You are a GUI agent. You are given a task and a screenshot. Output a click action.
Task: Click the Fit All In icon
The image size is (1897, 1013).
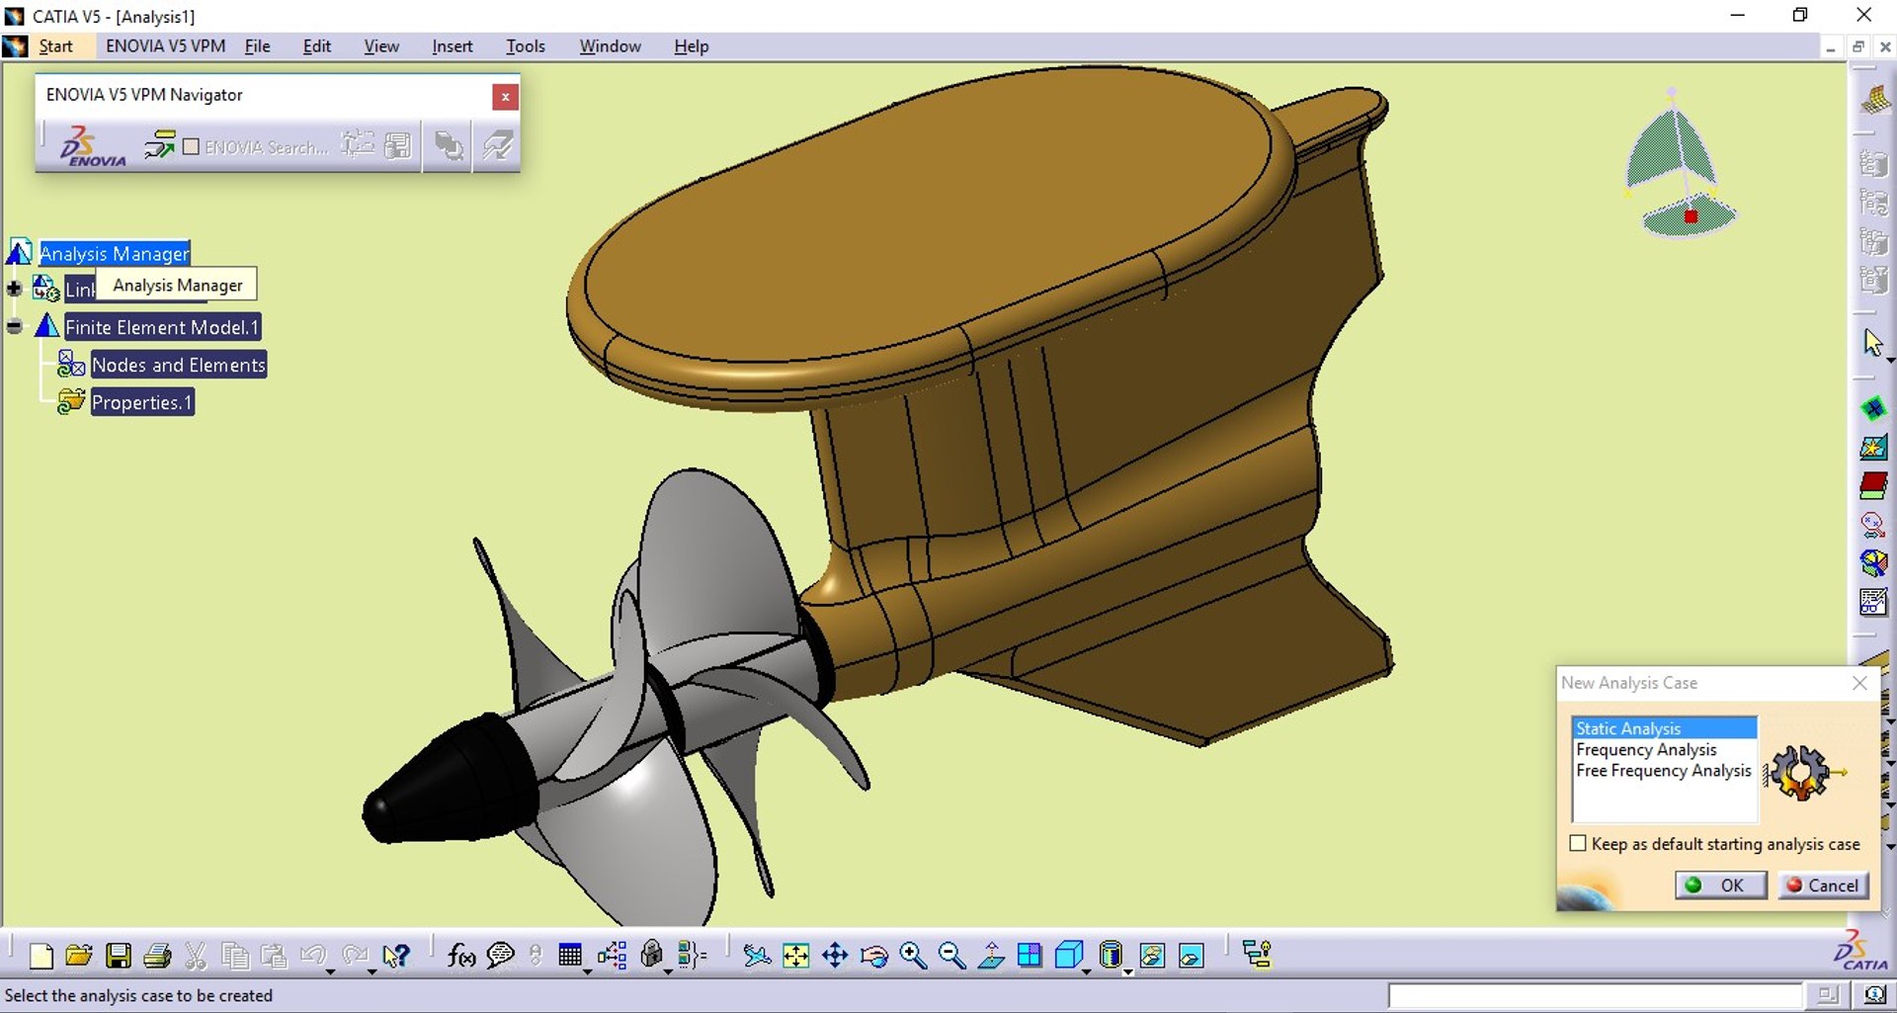pyautogui.click(x=795, y=956)
